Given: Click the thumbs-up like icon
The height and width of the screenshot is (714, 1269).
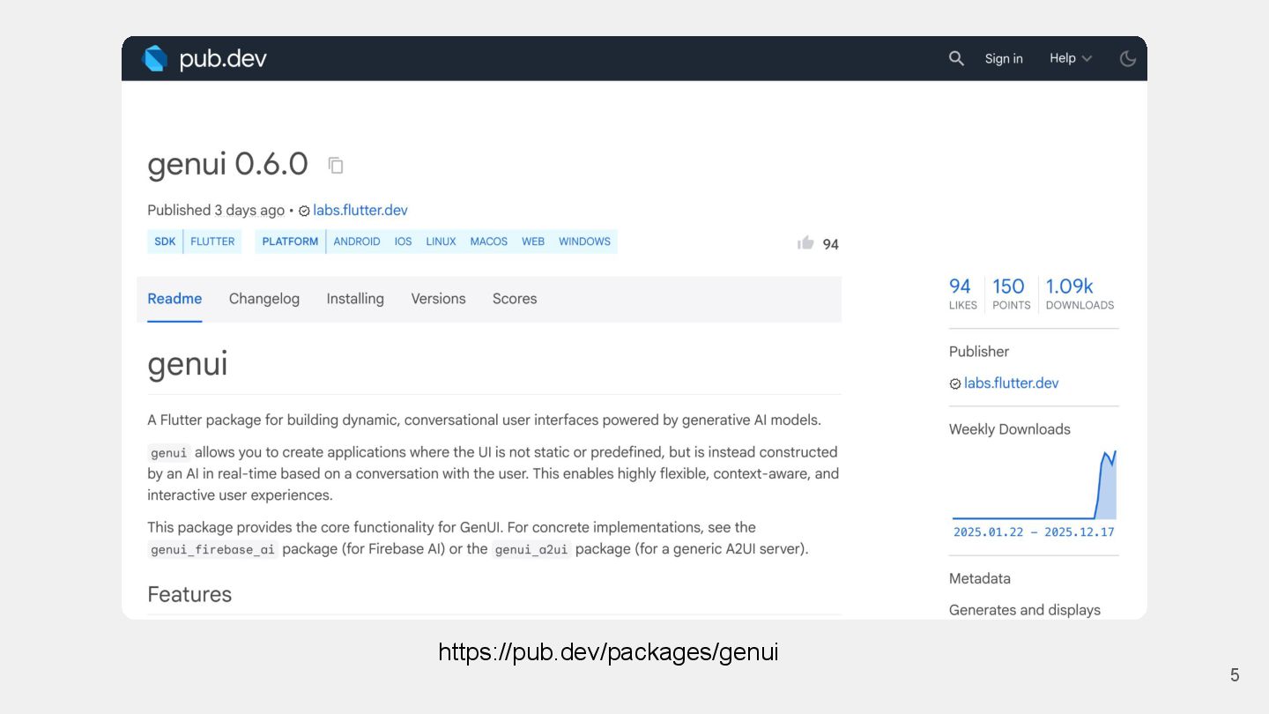Looking at the screenshot, I should [805, 243].
